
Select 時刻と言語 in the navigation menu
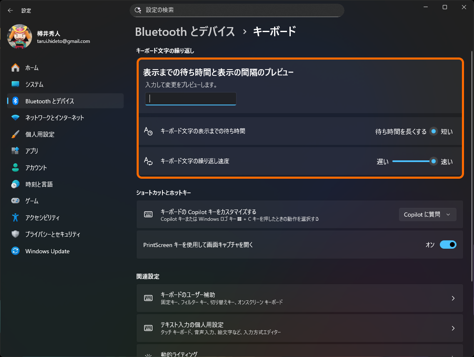(x=16, y=184)
